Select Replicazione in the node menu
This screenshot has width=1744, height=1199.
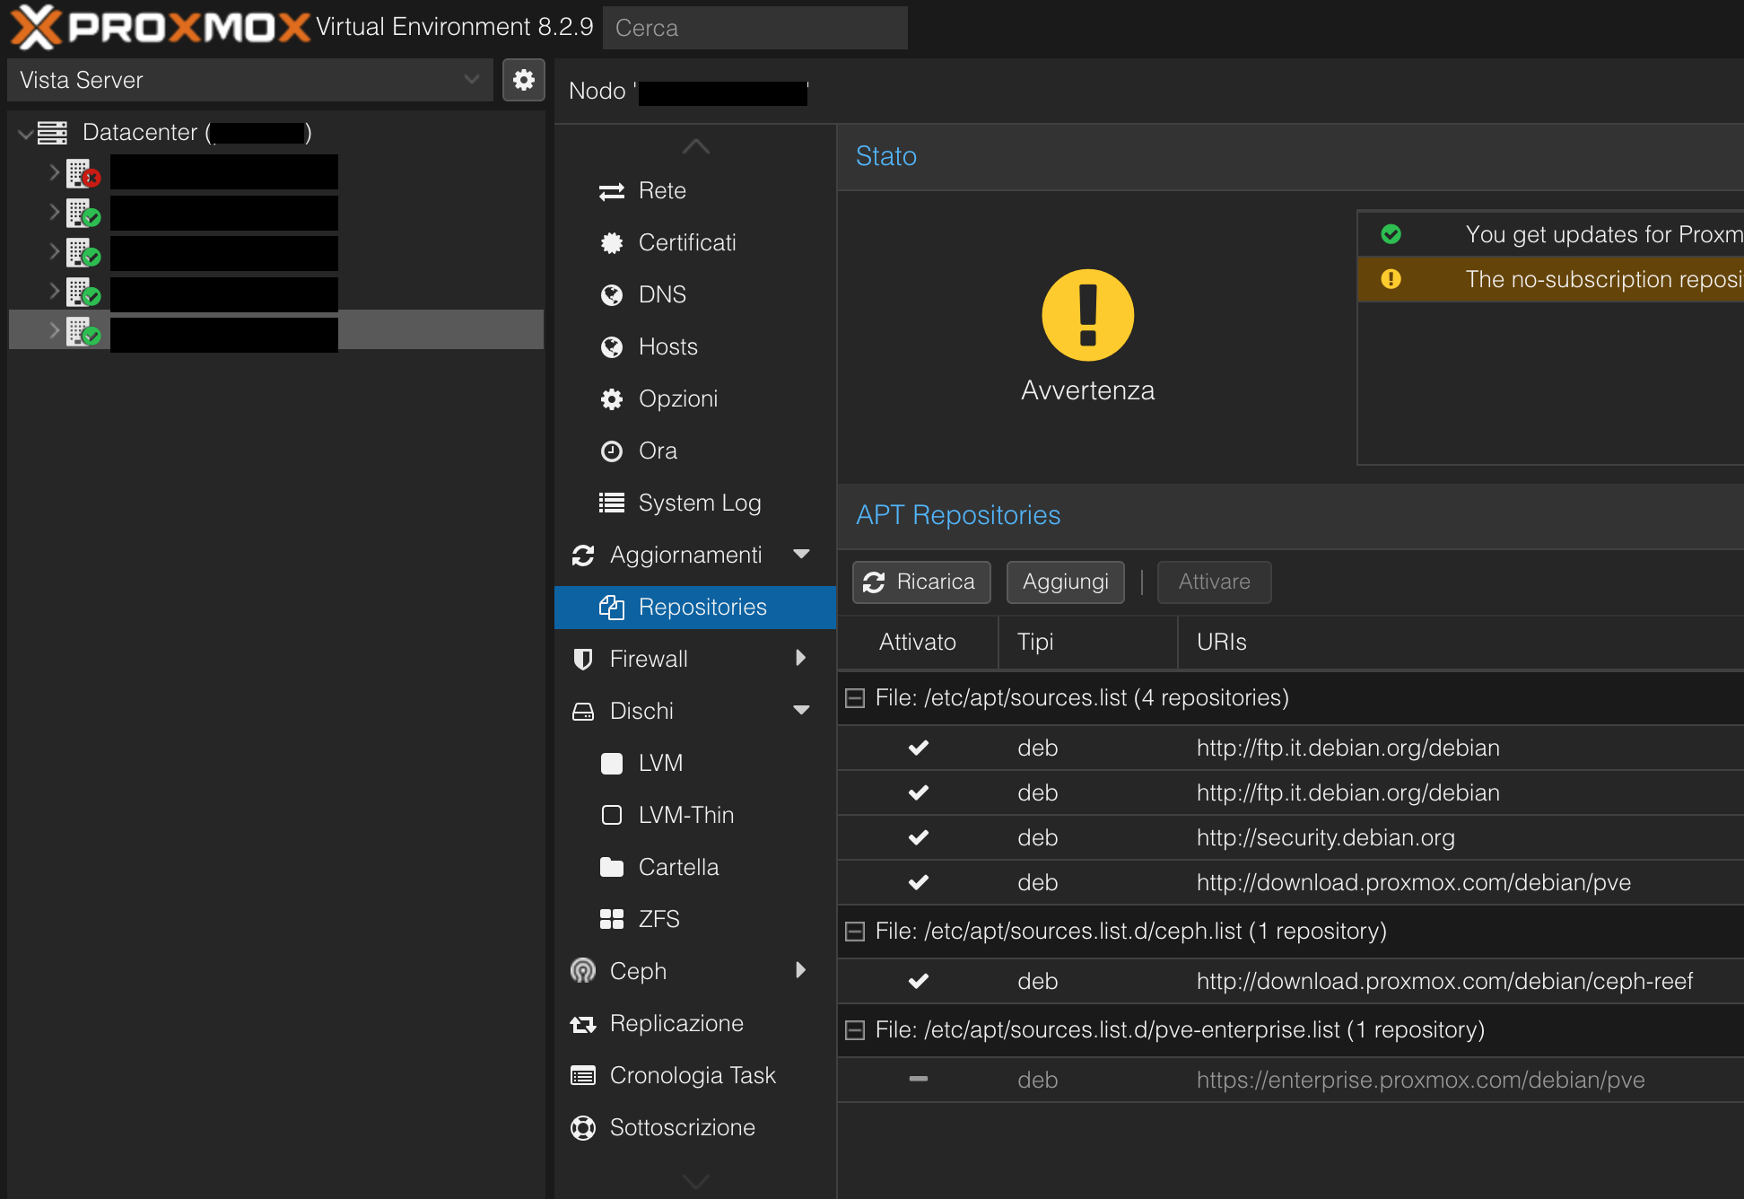click(676, 1023)
